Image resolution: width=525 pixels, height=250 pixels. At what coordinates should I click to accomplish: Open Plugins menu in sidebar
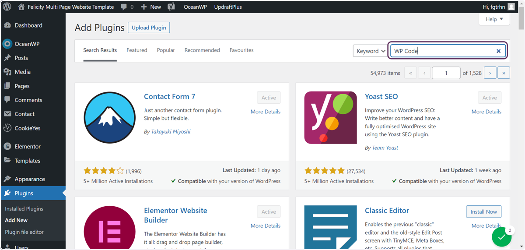33,193
